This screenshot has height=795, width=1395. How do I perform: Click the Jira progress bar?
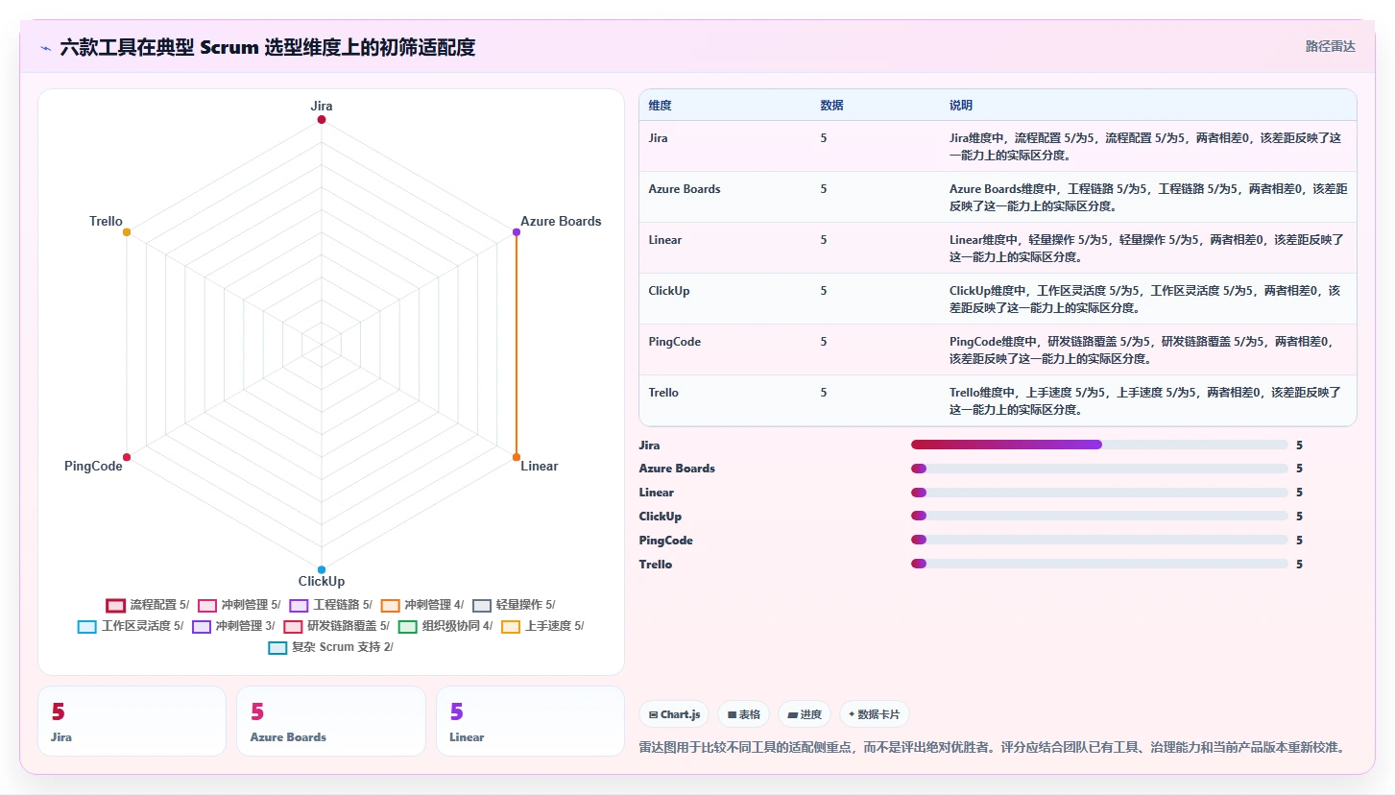pyautogui.click(x=1099, y=445)
